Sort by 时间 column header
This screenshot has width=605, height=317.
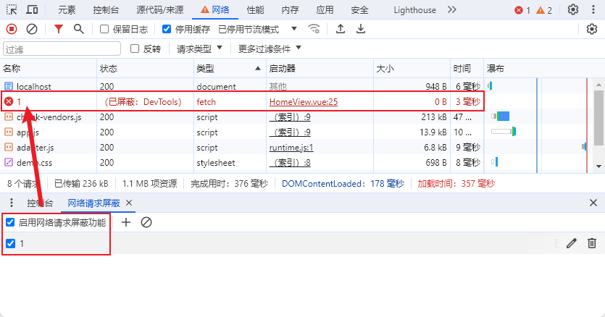pyautogui.click(x=467, y=69)
